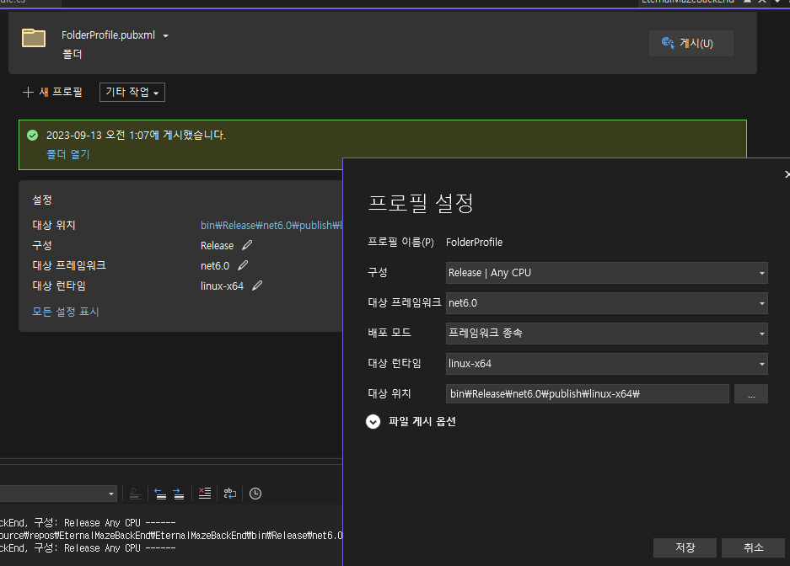Open the 대상 런타임 linux-x64 dropdown
The height and width of the screenshot is (566, 790).
click(606, 363)
